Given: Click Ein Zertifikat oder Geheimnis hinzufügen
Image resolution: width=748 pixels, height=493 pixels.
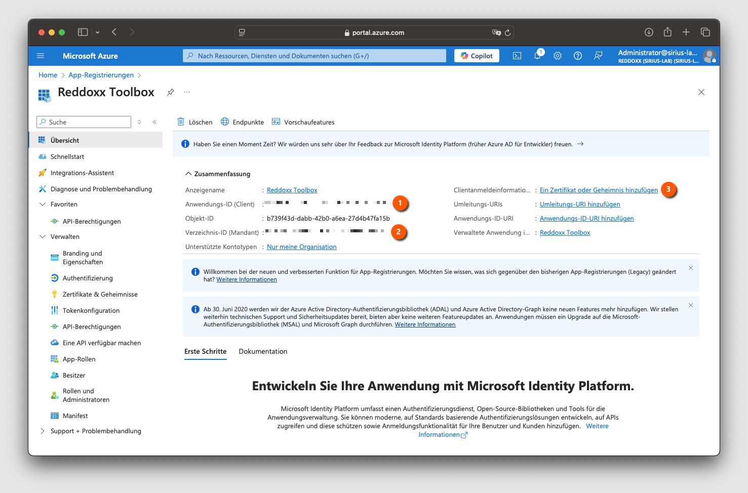Looking at the screenshot, I should [x=599, y=190].
